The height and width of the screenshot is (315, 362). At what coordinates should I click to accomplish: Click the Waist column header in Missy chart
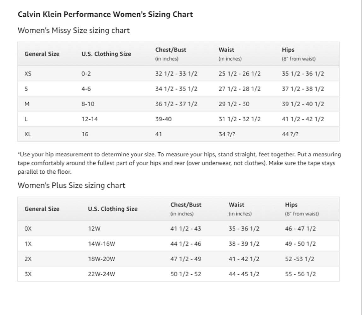tap(226, 50)
